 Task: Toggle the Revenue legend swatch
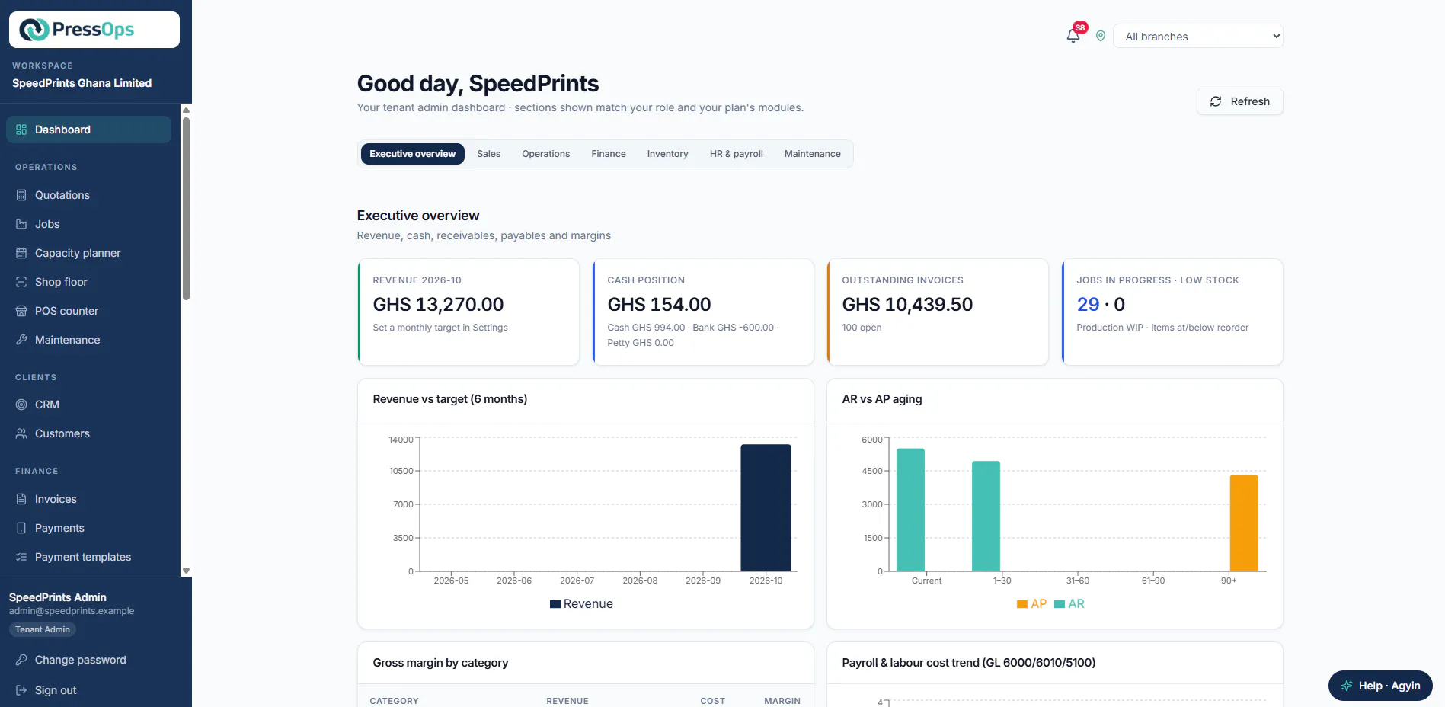(555, 604)
